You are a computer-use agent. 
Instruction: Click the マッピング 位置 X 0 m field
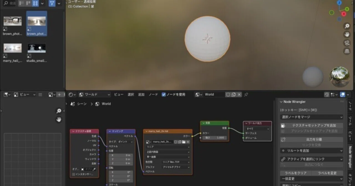[x=121, y=155]
